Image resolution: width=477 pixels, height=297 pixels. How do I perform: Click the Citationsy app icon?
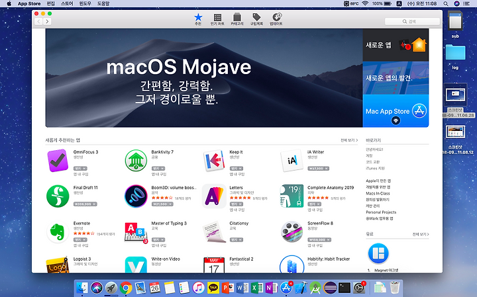coord(215,232)
